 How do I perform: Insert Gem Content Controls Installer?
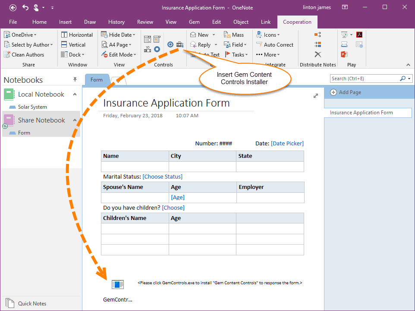click(180, 44)
